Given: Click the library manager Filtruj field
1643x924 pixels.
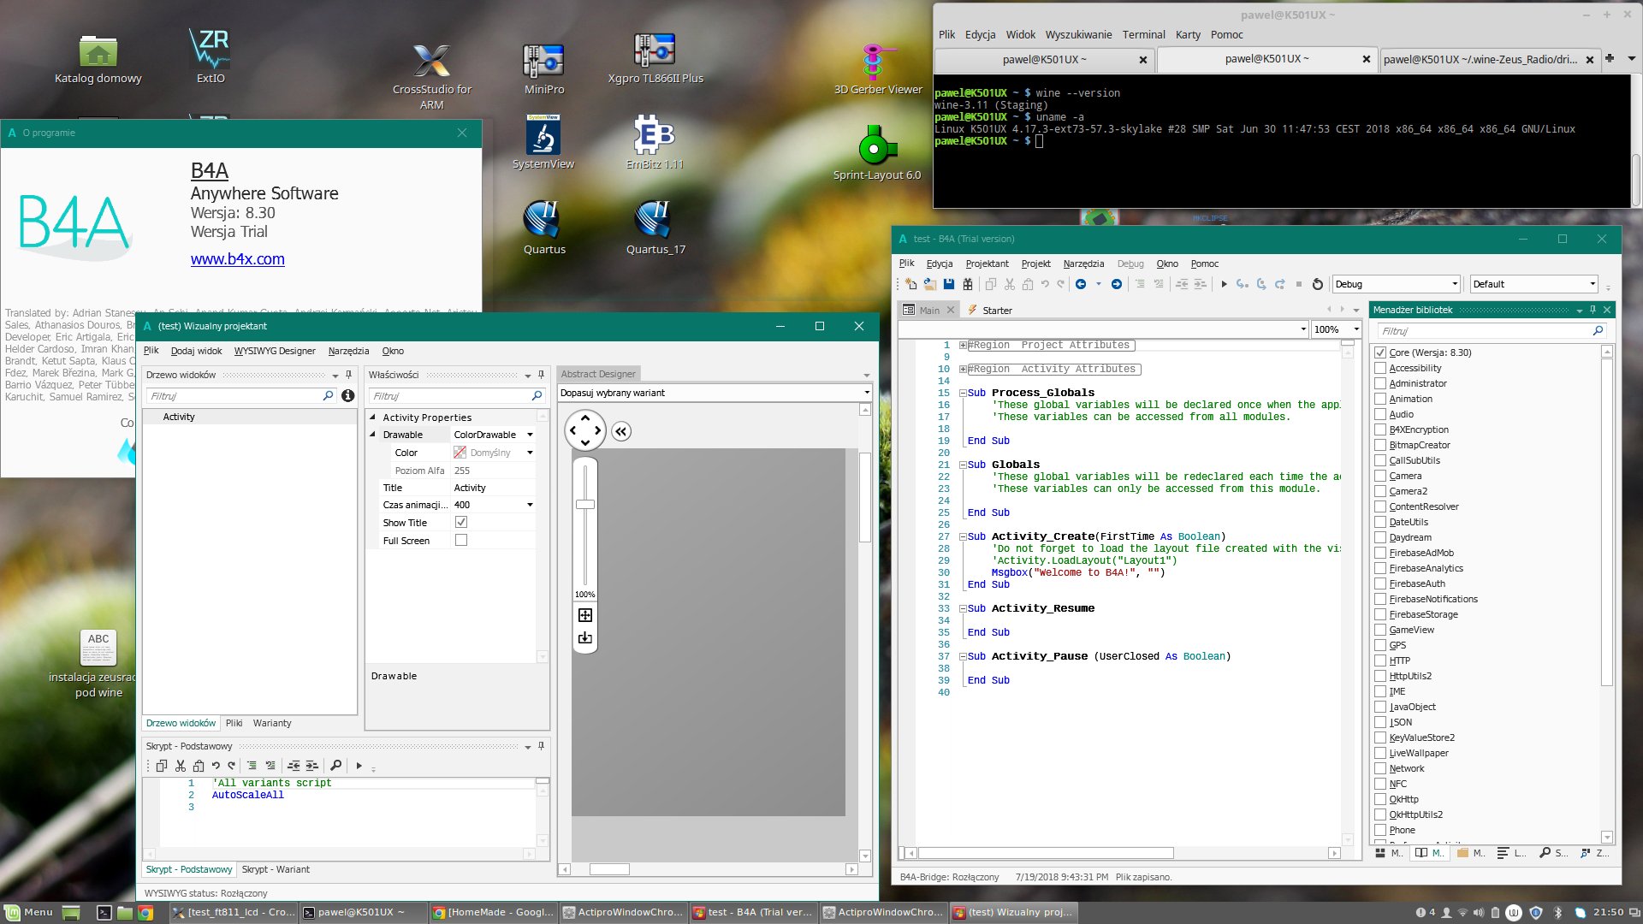Looking at the screenshot, I should coord(1482,331).
